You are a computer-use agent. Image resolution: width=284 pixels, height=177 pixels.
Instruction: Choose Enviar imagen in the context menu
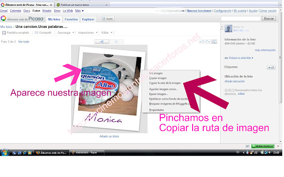click(x=158, y=94)
